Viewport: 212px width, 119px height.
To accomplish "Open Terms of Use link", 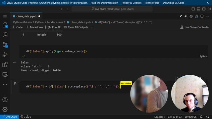I will 152,3.
